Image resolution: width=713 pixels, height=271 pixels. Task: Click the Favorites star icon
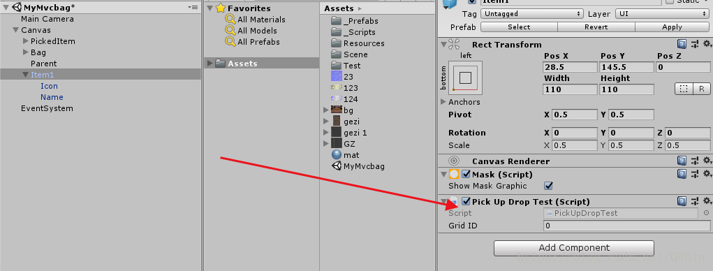click(x=221, y=8)
